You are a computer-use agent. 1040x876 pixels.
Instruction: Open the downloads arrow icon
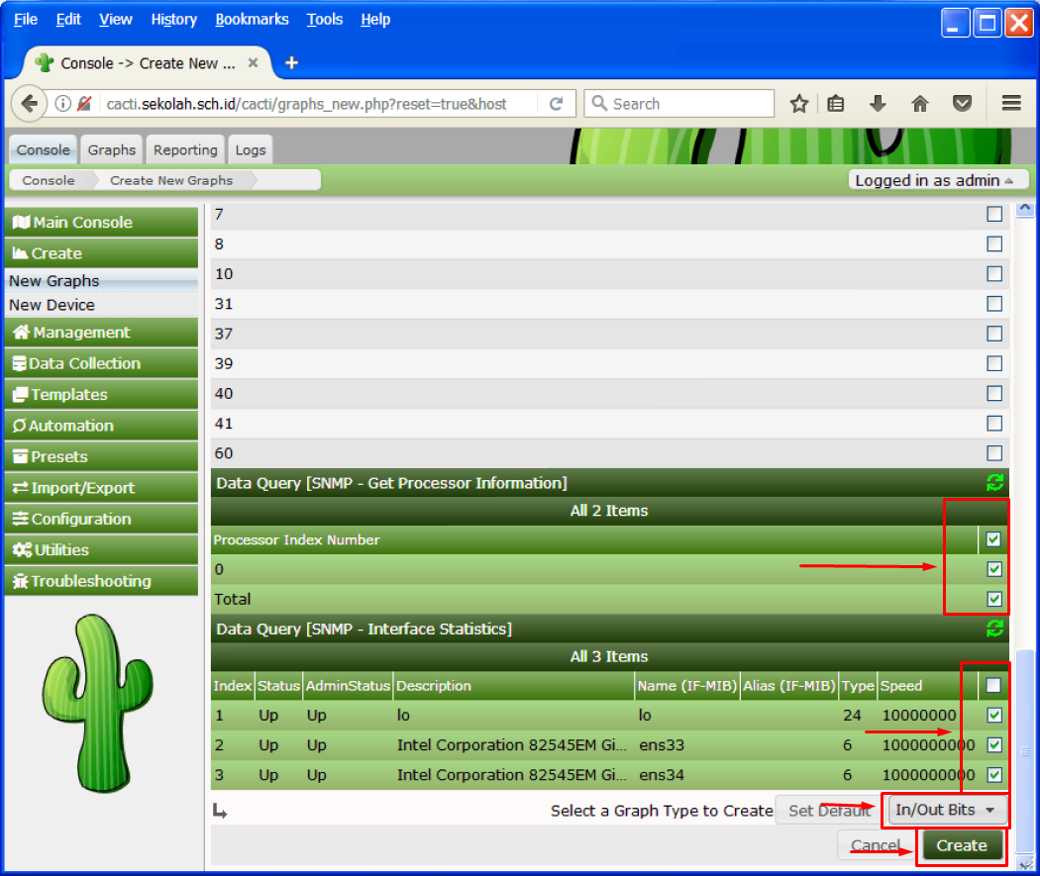point(878,104)
